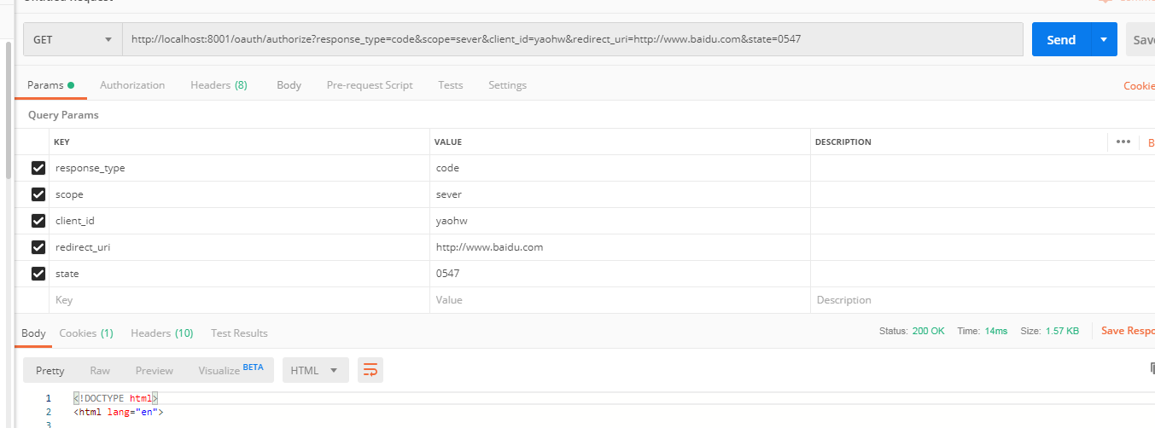Click the response_type key cell
Image resolution: width=1155 pixels, height=428 pixels.
pos(239,168)
